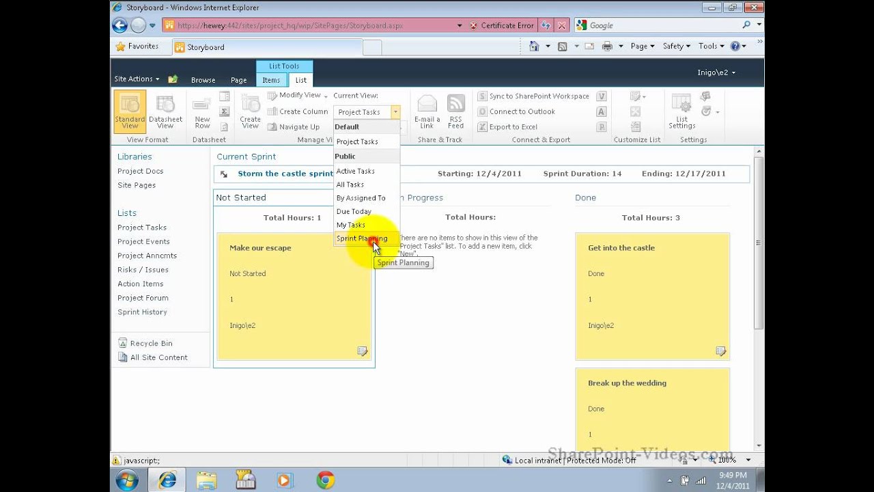Click the address bar Refresh icon
This screenshot has height=492, width=874.
point(546,25)
